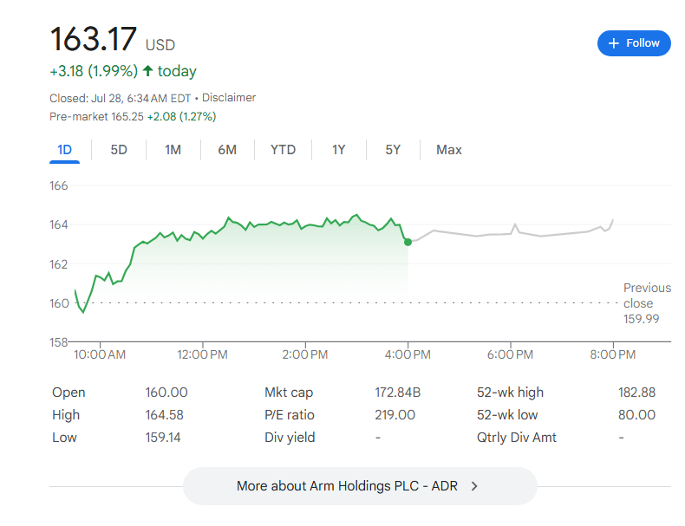Click the 2:00 PM axis label
Image resolution: width=685 pixels, height=526 pixels.
tap(305, 354)
